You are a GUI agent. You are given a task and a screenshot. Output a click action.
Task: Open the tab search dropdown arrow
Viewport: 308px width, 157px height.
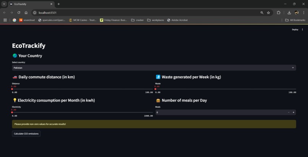pyautogui.click(x=4, y=4)
